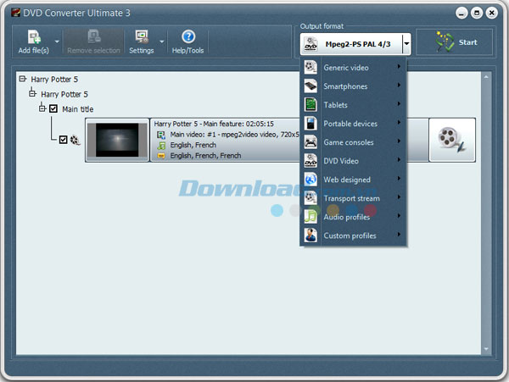Select the Smartphones category icon

(x=311, y=86)
